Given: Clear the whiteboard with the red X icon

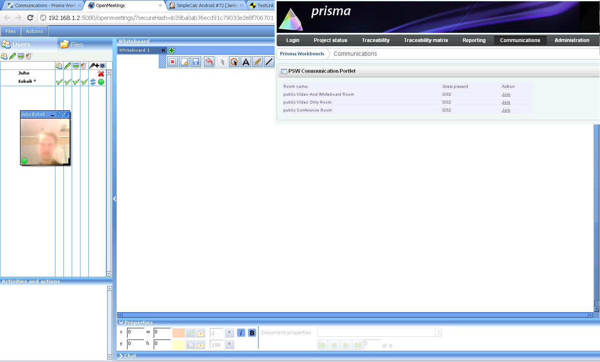Looking at the screenshot, I should point(172,61).
